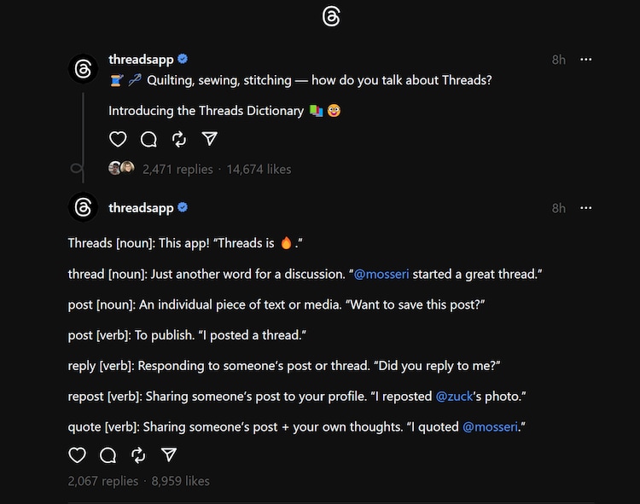Click the Threads logo at top center
Screen dimensions: 640x504
(x=331, y=16)
